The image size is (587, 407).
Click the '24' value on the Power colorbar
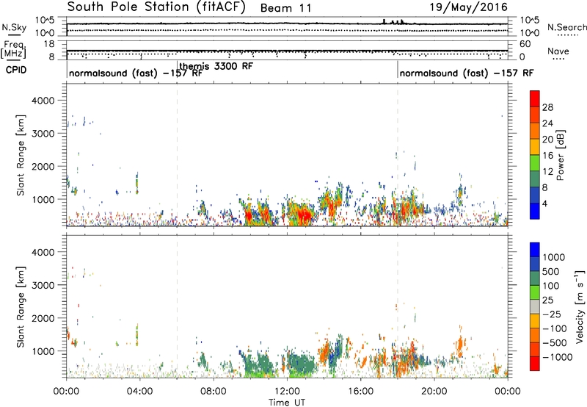point(547,123)
